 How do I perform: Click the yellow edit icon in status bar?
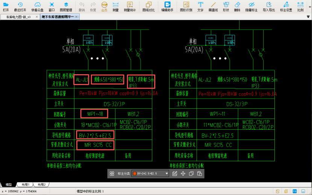pos(286,191)
